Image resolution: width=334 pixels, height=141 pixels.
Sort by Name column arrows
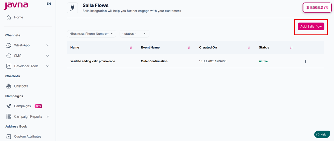131,48
